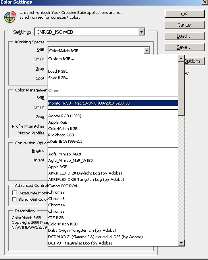Select Chroma4 profile
The height and width of the screenshot is (260, 208).
pyautogui.click(x=113, y=205)
